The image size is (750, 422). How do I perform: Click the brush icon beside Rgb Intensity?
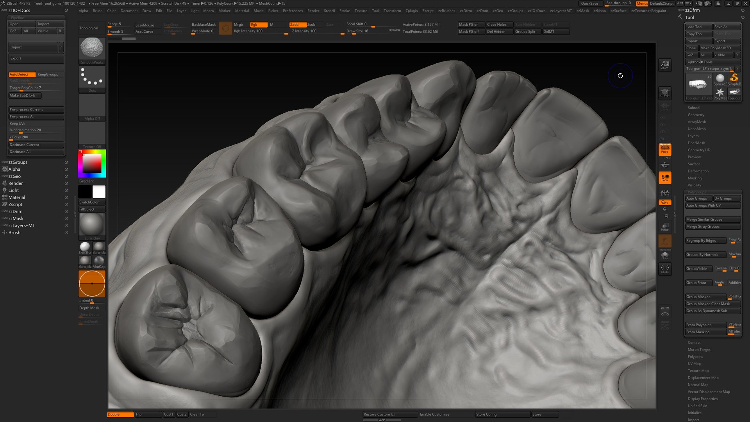[x=225, y=28]
